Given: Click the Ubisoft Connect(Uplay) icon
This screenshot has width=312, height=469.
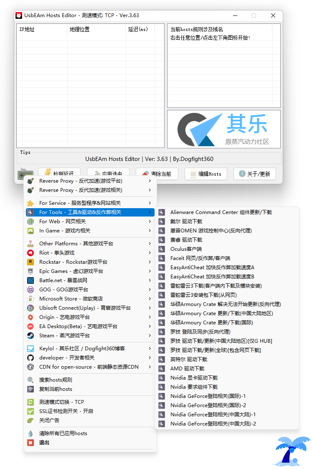Looking at the screenshot, I should click(x=30, y=308).
